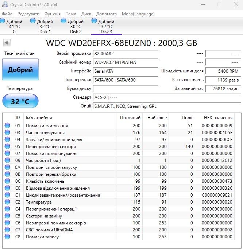This screenshot has height=250, width=243.
Task: Select the Температура attribute row in table
Action: click(x=119, y=202)
